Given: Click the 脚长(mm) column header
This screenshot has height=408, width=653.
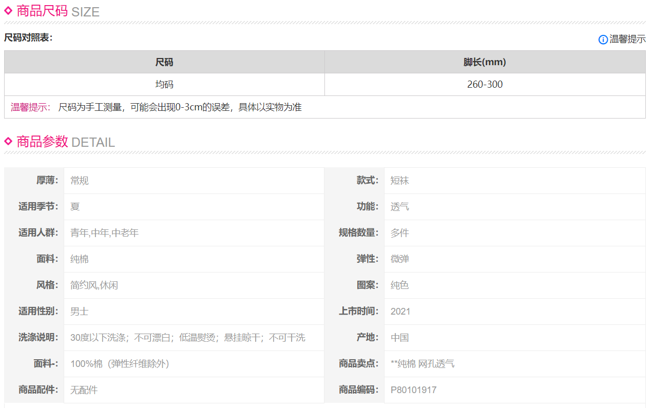Looking at the screenshot, I should (x=485, y=62).
